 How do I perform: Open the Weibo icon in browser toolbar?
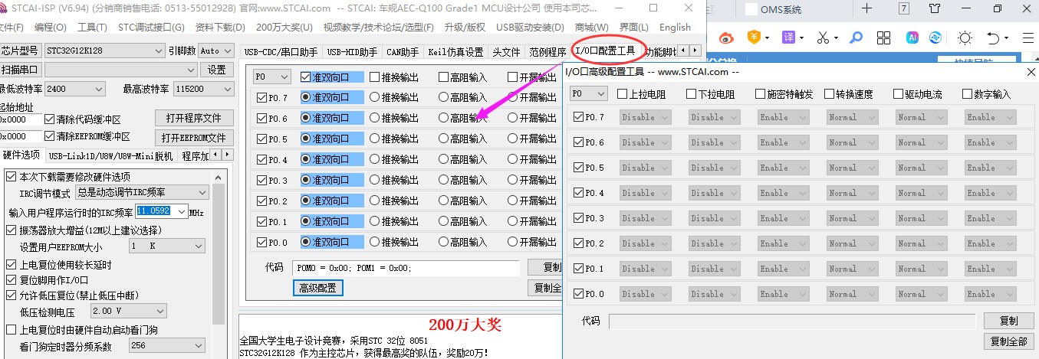click(x=725, y=38)
